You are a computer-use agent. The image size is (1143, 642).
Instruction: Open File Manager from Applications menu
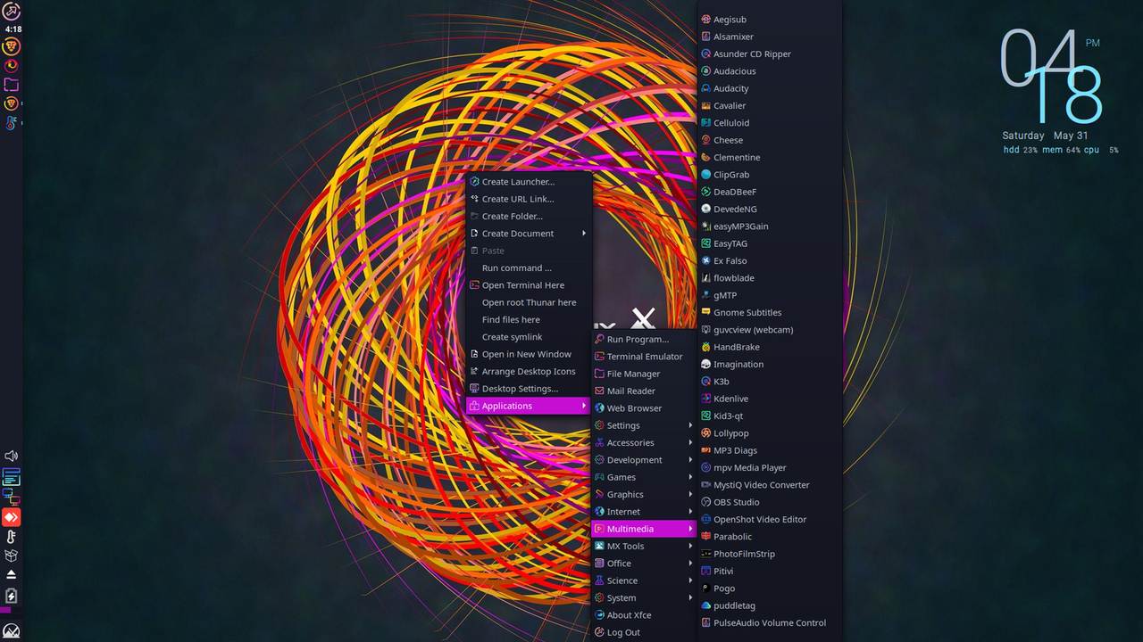[x=643, y=374]
